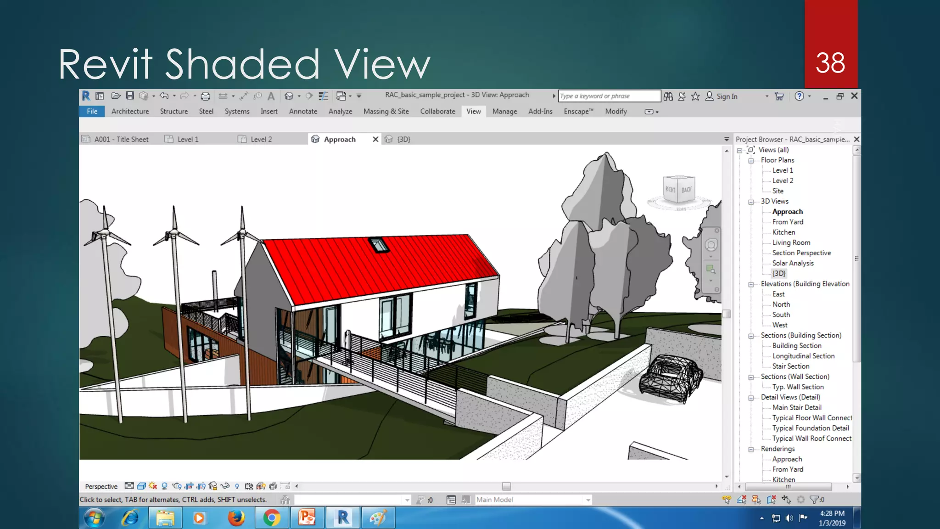This screenshot has height=529, width=940.
Task: Click the Unlocked 3D View house-lock icon
Action: pyautogui.click(x=213, y=486)
